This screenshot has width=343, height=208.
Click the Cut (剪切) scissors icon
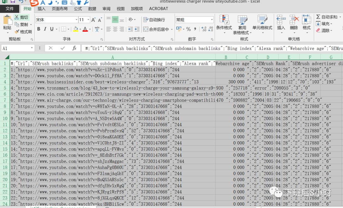pyautogui.click(x=17, y=17)
